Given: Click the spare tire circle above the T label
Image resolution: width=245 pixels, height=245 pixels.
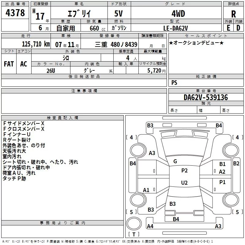Looking at the screenshot, I should point(134,224).
